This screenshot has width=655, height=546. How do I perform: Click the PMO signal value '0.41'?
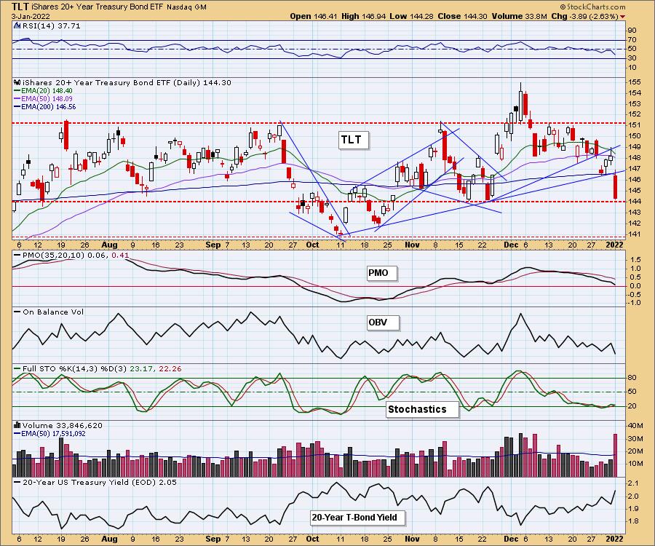[x=120, y=256]
